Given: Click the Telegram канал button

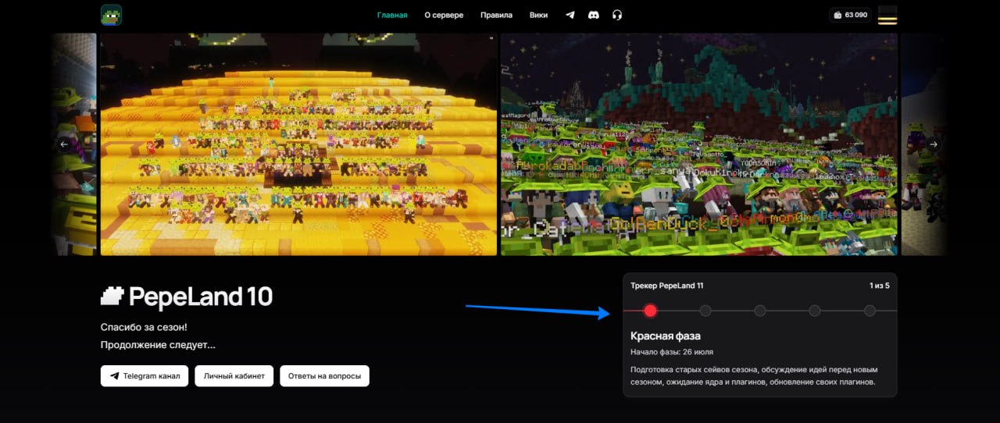Looking at the screenshot, I should 145,376.
